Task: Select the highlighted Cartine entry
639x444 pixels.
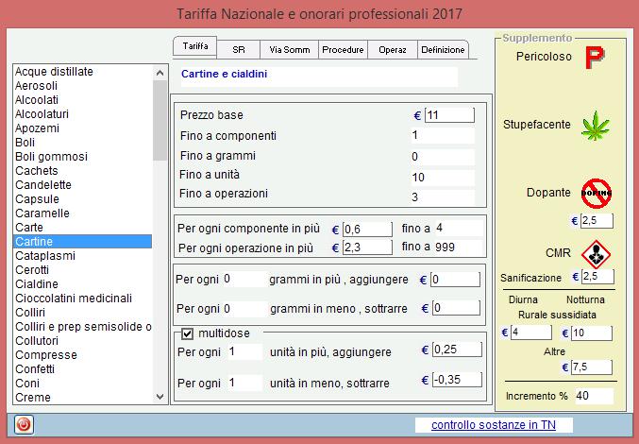Action: 83,242
